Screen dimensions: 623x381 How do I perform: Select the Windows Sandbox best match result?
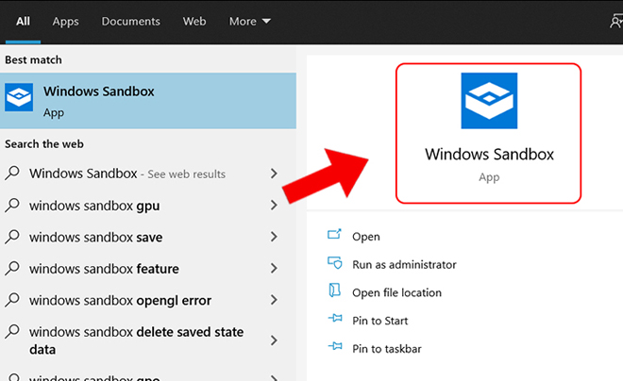[148, 101]
